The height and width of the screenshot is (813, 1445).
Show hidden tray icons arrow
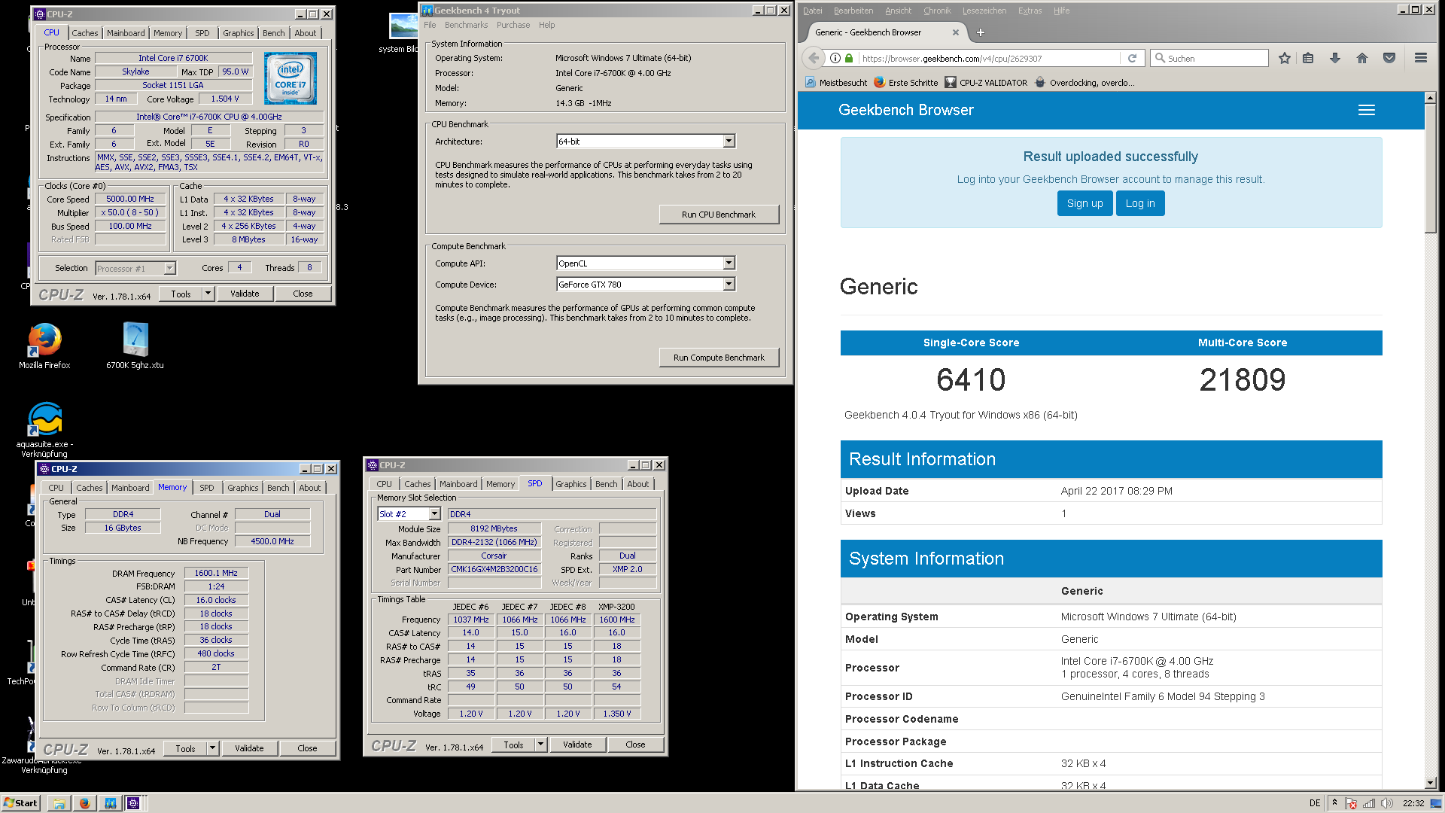pyautogui.click(x=1335, y=803)
